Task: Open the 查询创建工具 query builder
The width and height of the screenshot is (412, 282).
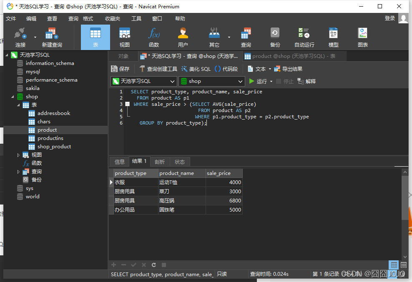Action: point(158,69)
